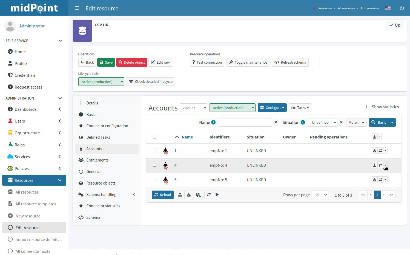Image resolution: width=410 pixels, height=255 pixels.
Task: Open the Accounts Active (production) dropdown
Action: pyautogui.click(x=233, y=108)
